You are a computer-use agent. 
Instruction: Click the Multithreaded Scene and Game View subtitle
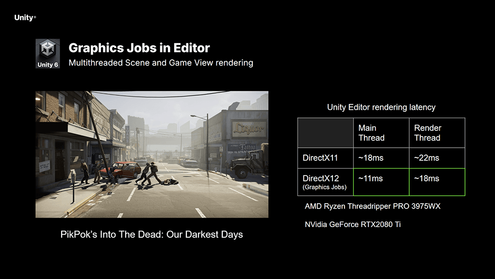coord(161,63)
